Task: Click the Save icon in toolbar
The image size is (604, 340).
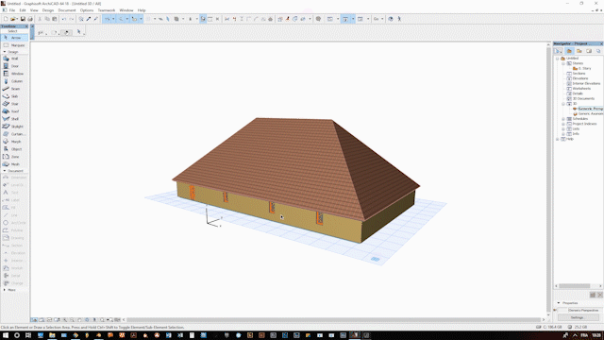Action: point(23,19)
